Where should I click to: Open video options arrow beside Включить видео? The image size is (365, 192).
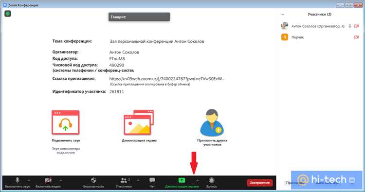coord(60,180)
